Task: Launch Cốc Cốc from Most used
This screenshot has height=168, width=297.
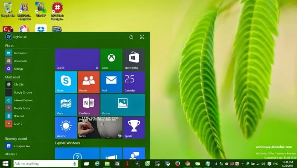Action: [x=15, y=85]
